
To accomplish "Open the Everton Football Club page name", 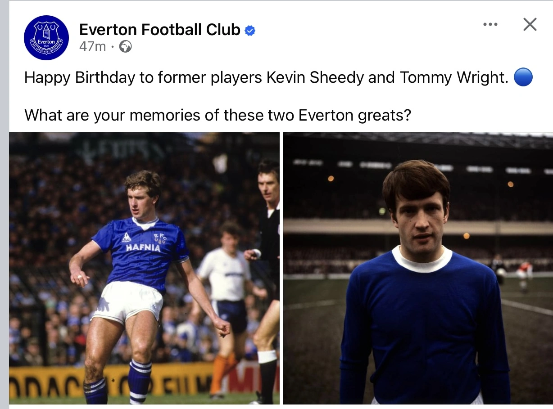I will tap(160, 30).
